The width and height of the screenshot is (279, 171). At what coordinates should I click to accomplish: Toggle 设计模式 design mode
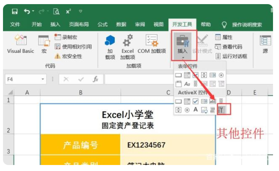pos(202,44)
